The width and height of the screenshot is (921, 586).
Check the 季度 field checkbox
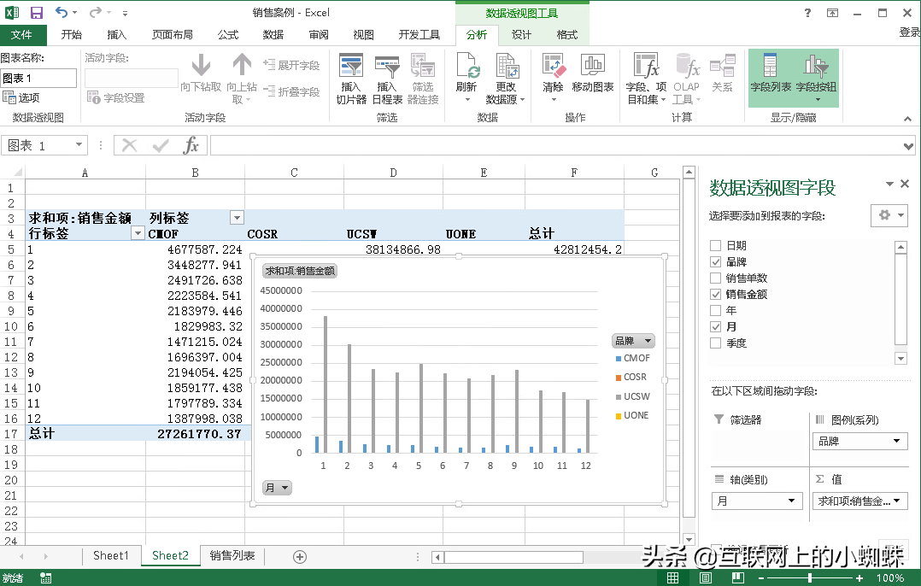715,343
